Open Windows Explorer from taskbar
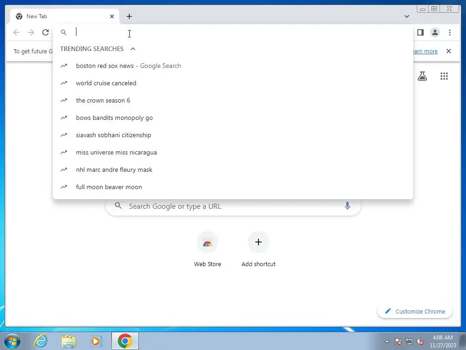Image resolution: width=466 pixels, height=350 pixels. point(69,341)
